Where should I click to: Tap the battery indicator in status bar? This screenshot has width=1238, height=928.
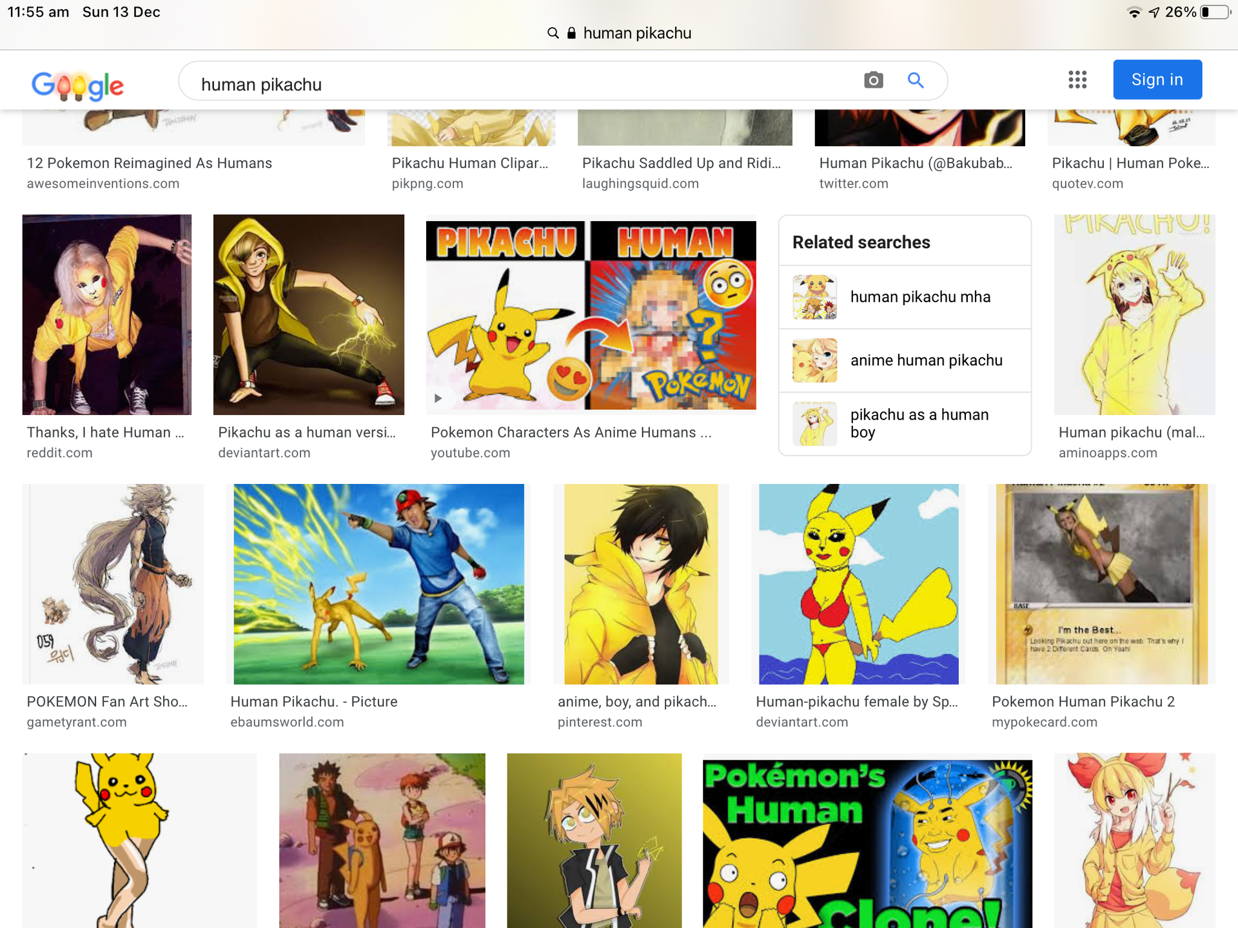1215,12
